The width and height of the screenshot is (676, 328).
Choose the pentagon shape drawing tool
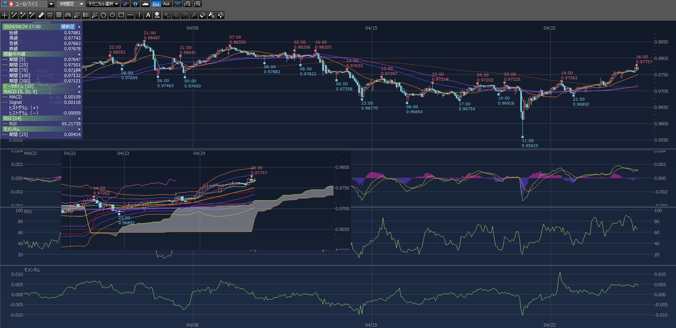(103, 15)
